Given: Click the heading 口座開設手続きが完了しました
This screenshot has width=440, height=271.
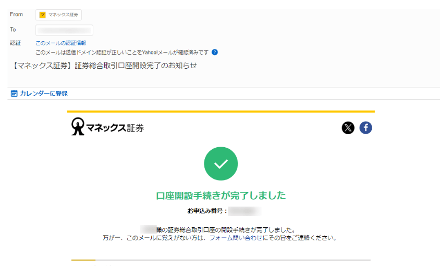Looking at the screenshot, I should click(x=221, y=196).
